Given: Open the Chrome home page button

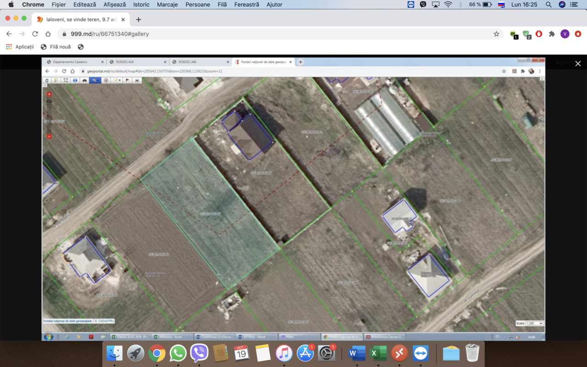Looking at the screenshot, I should 48,34.
